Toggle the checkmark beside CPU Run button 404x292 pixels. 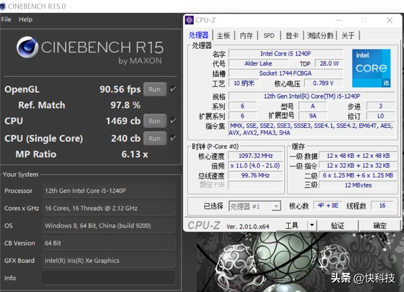tap(172, 121)
